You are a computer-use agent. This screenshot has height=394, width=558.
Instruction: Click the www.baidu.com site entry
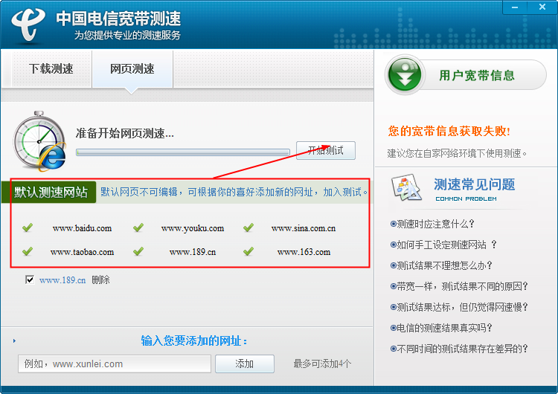click(82, 228)
